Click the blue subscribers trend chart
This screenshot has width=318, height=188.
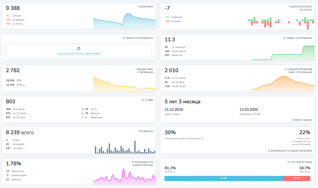(125, 21)
